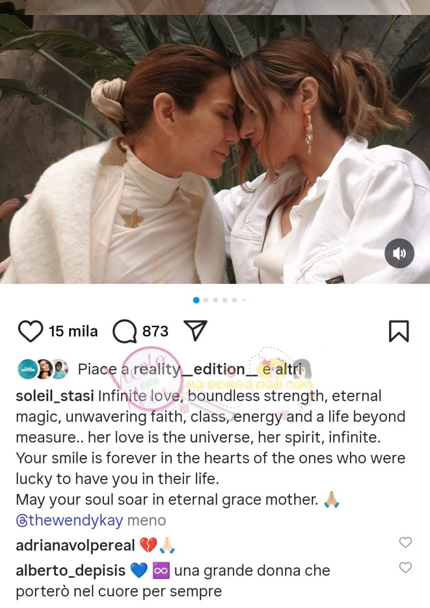Tap the carousel photo of two women
This screenshot has width=430, height=608.
[215, 149]
